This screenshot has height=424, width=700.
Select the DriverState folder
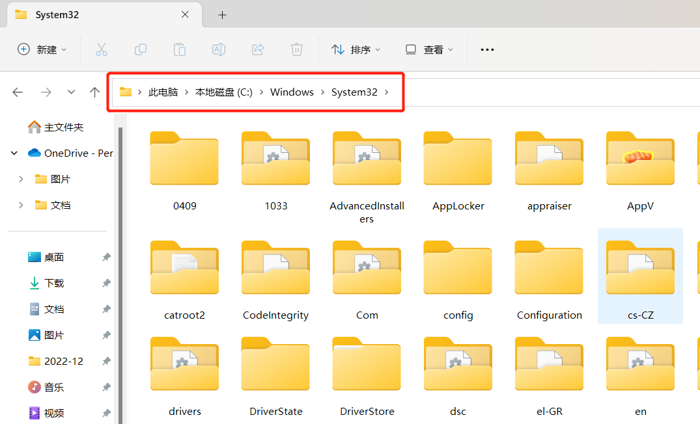275,377
